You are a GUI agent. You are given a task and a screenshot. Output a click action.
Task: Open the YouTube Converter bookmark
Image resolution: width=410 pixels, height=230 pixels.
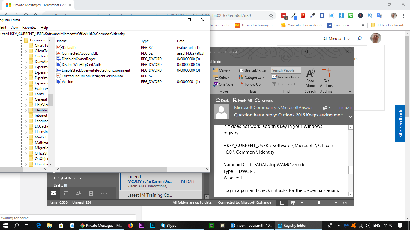point(302,25)
